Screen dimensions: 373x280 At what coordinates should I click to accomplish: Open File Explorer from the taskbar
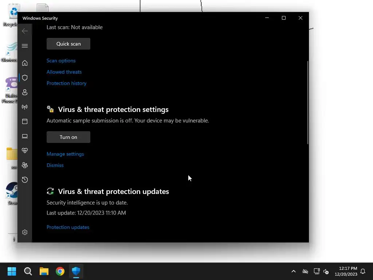[44, 271]
